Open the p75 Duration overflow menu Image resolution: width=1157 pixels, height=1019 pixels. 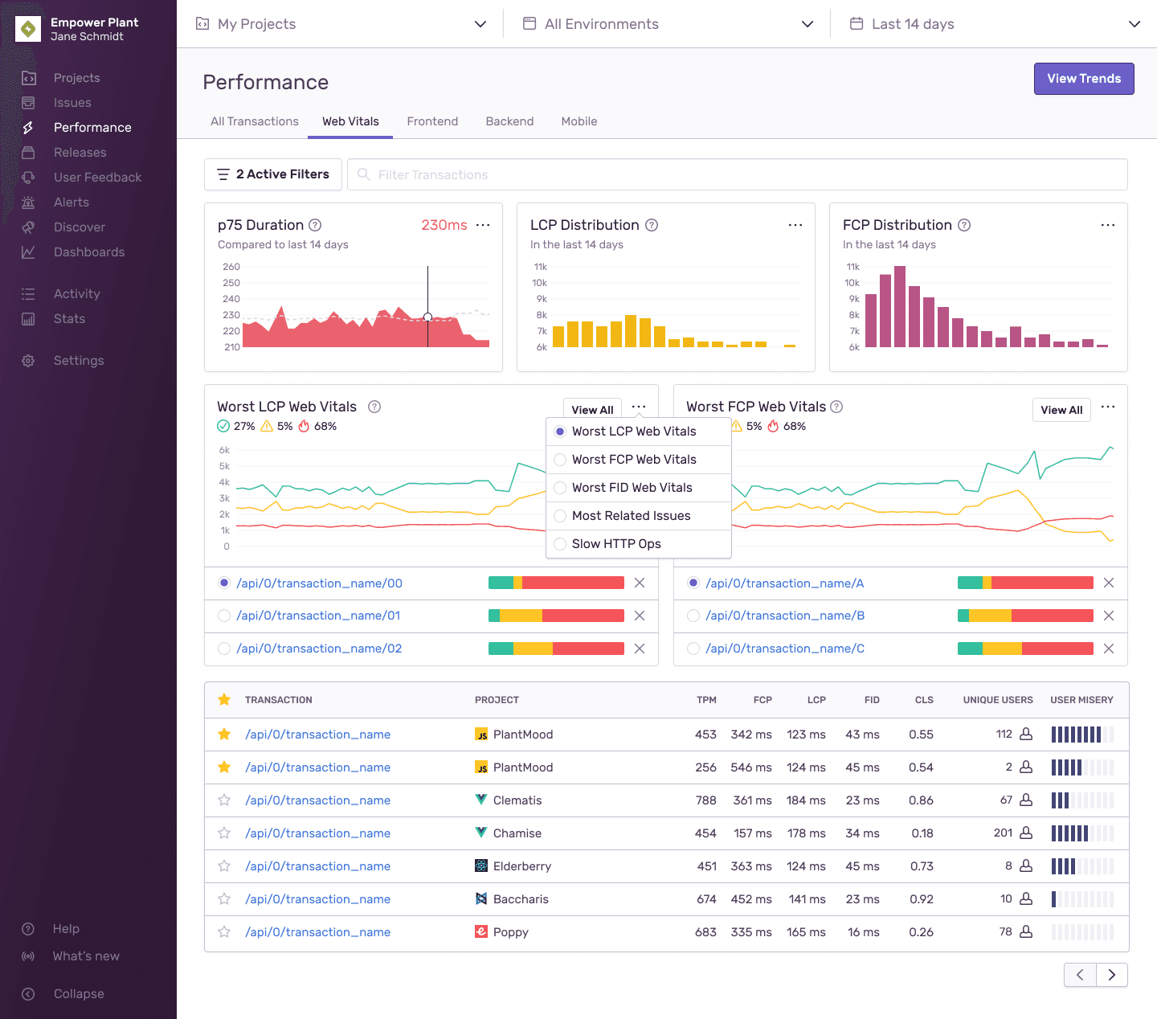(482, 225)
